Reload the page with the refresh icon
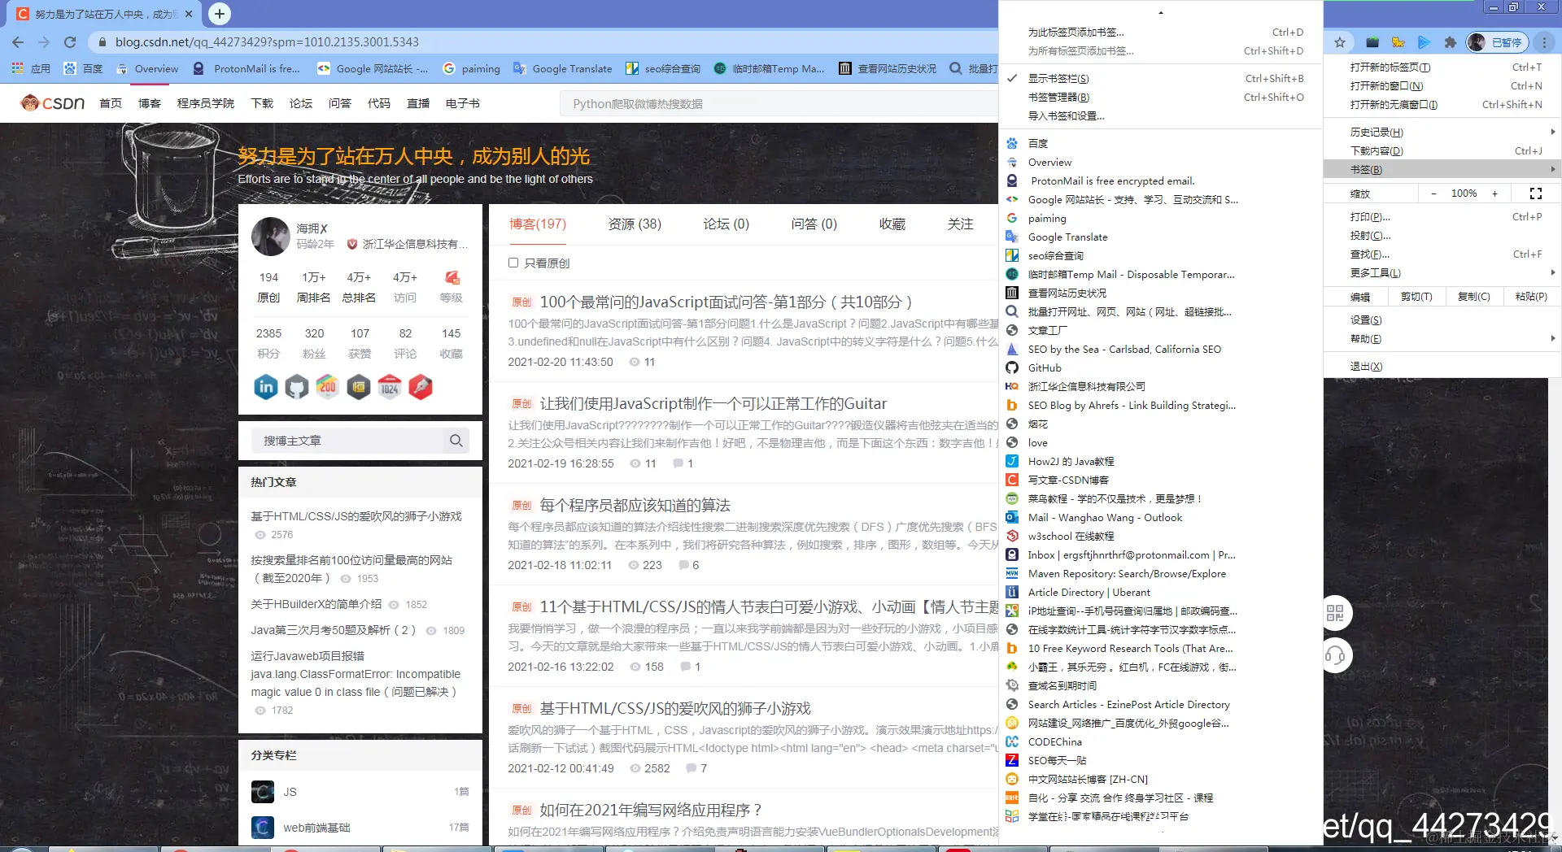This screenshot has width=1562, height=852. (x=70, y=42)
